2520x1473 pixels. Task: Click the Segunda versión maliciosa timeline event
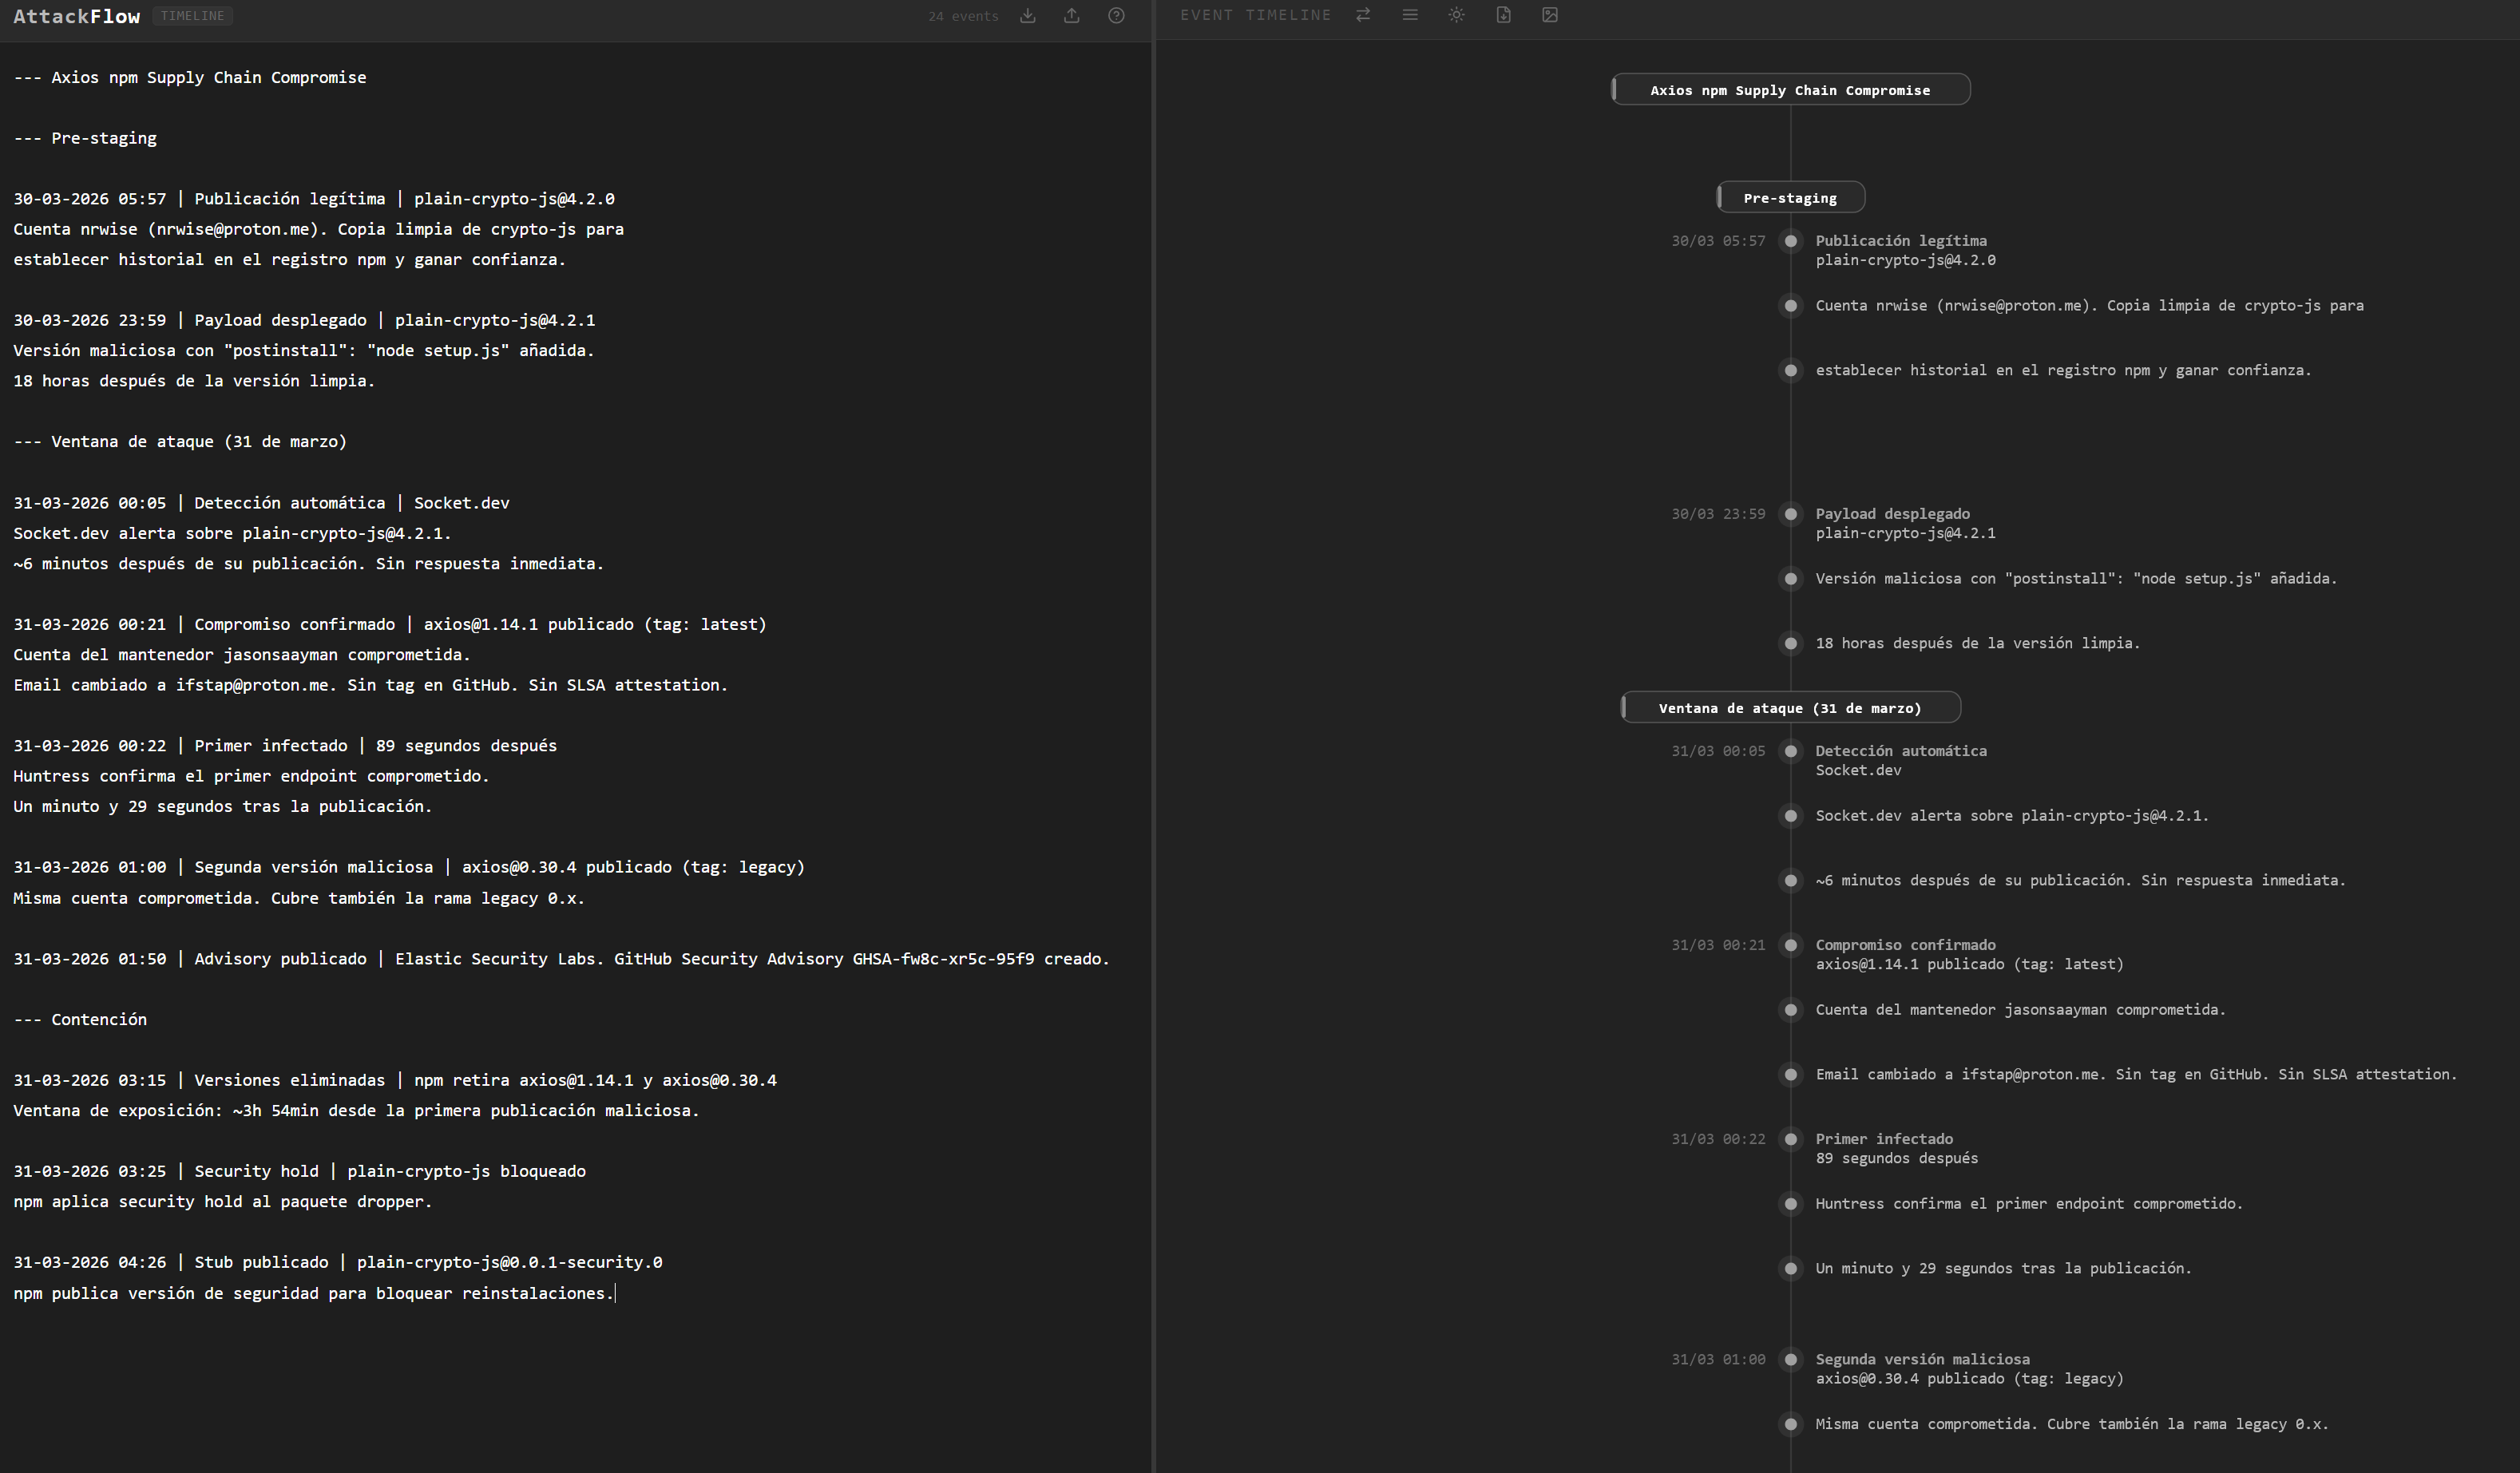[x=1921, y=1359]
